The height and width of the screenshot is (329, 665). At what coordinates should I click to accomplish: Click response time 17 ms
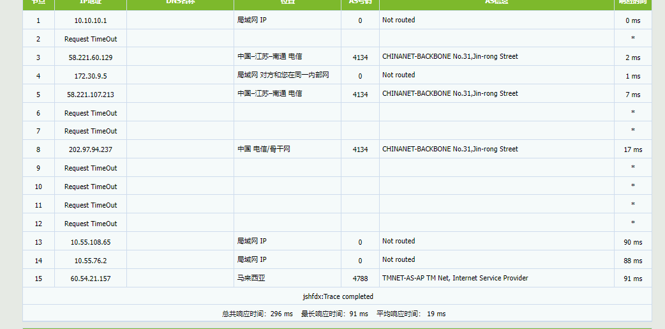pyautogui.click(x=632, y=149)
